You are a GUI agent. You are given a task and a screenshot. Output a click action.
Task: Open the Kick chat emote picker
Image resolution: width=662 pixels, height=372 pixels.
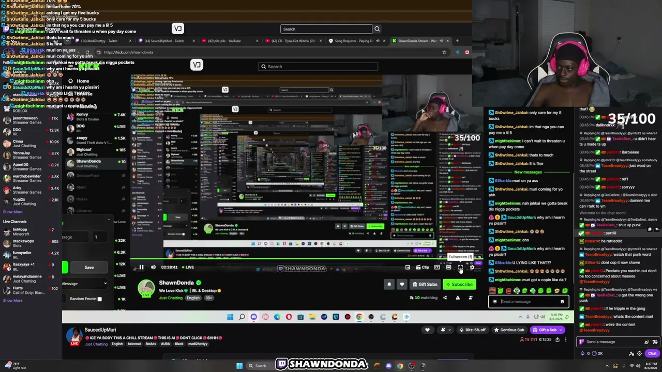point(562,302)
